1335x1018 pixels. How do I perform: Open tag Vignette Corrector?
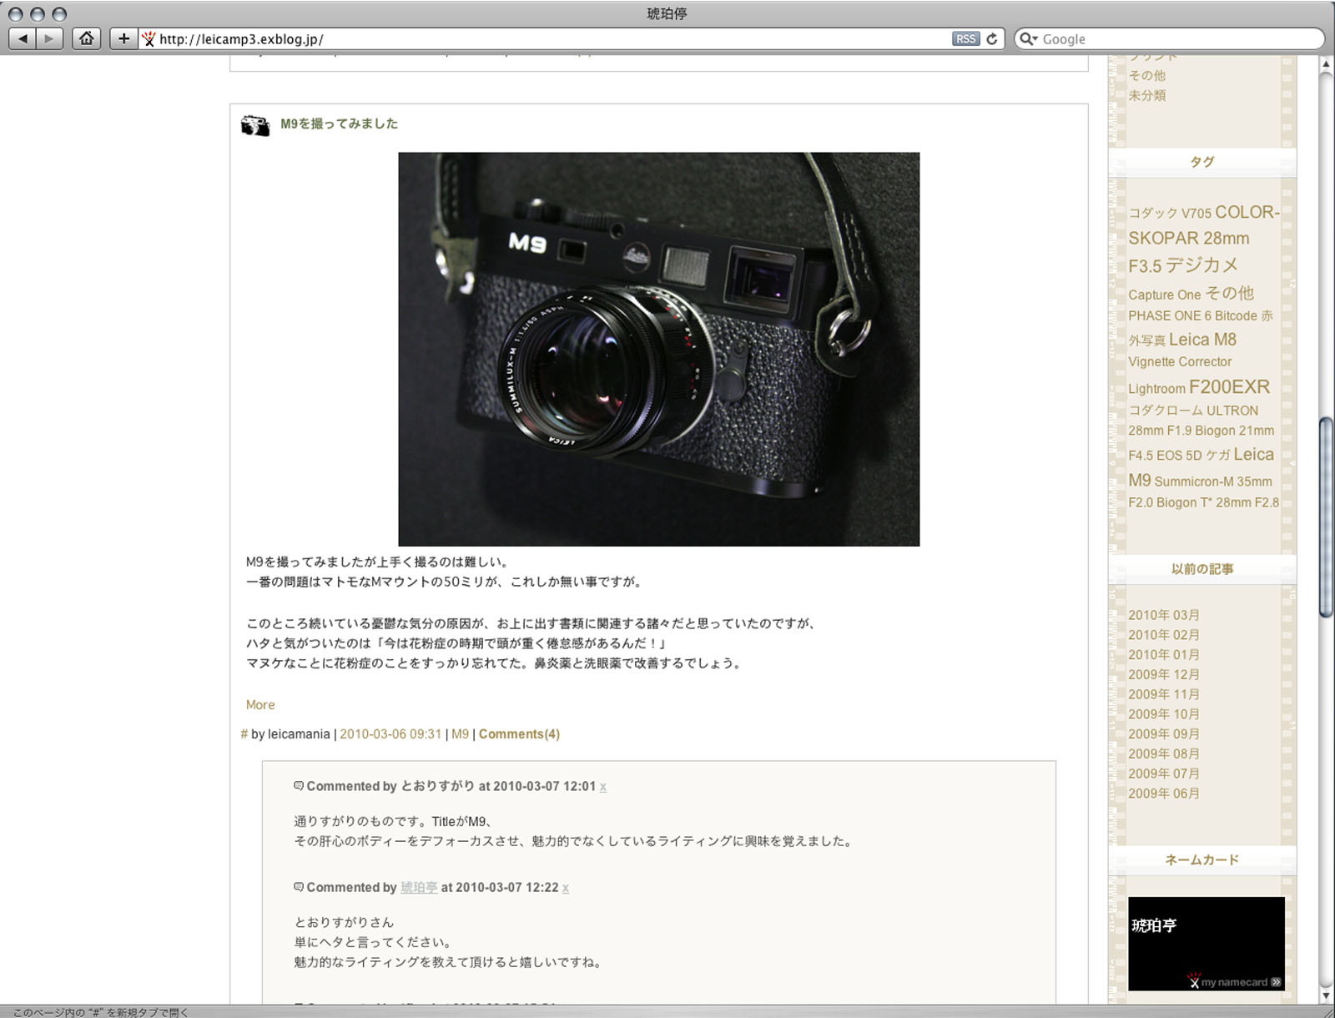click(x=1180, y=362)
